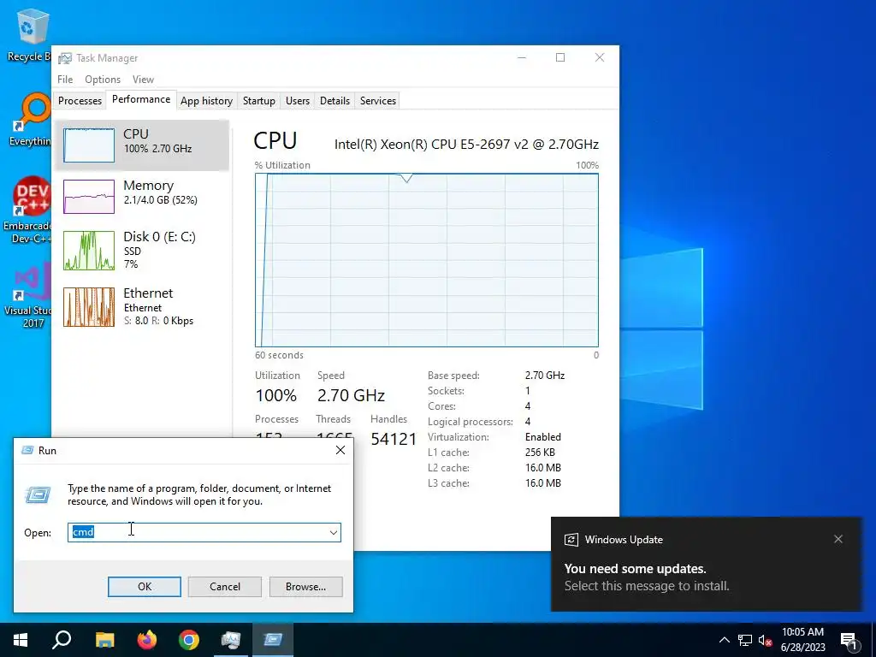Switch to the Details tab
The width and height of the screenshot is (876, 657).
coord(334,101)
